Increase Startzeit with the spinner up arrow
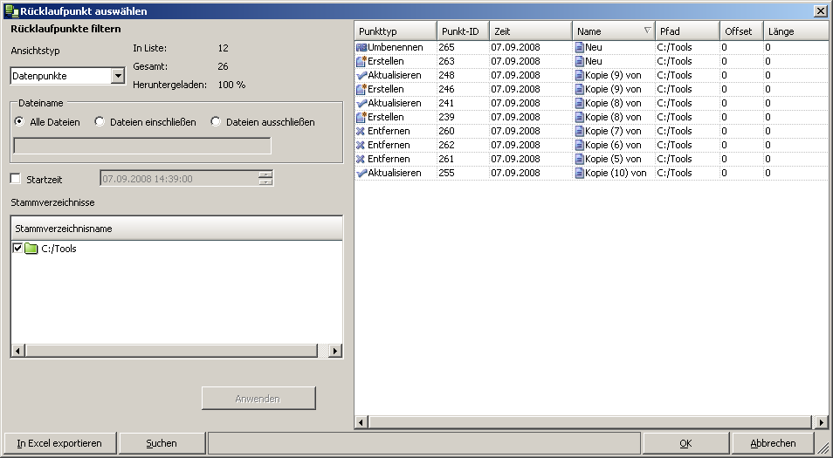 [265, 174]
